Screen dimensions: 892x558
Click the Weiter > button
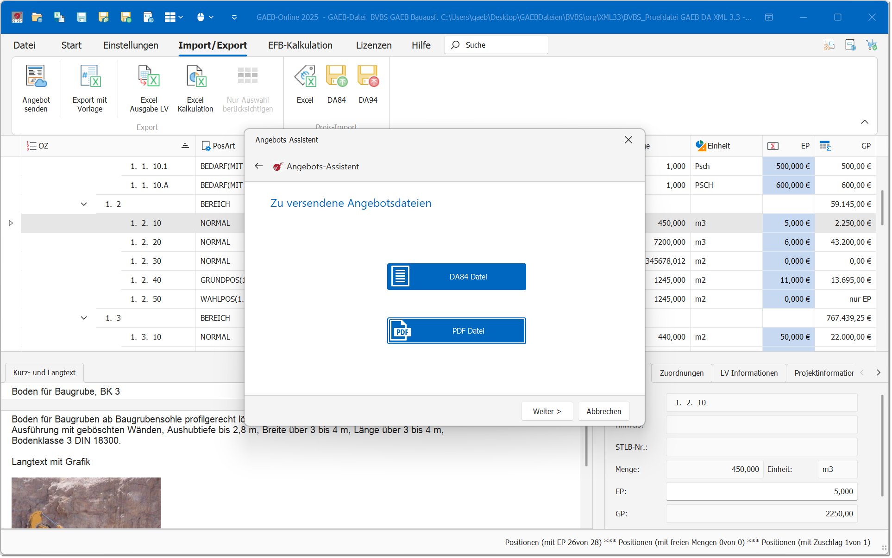(547, 411)
